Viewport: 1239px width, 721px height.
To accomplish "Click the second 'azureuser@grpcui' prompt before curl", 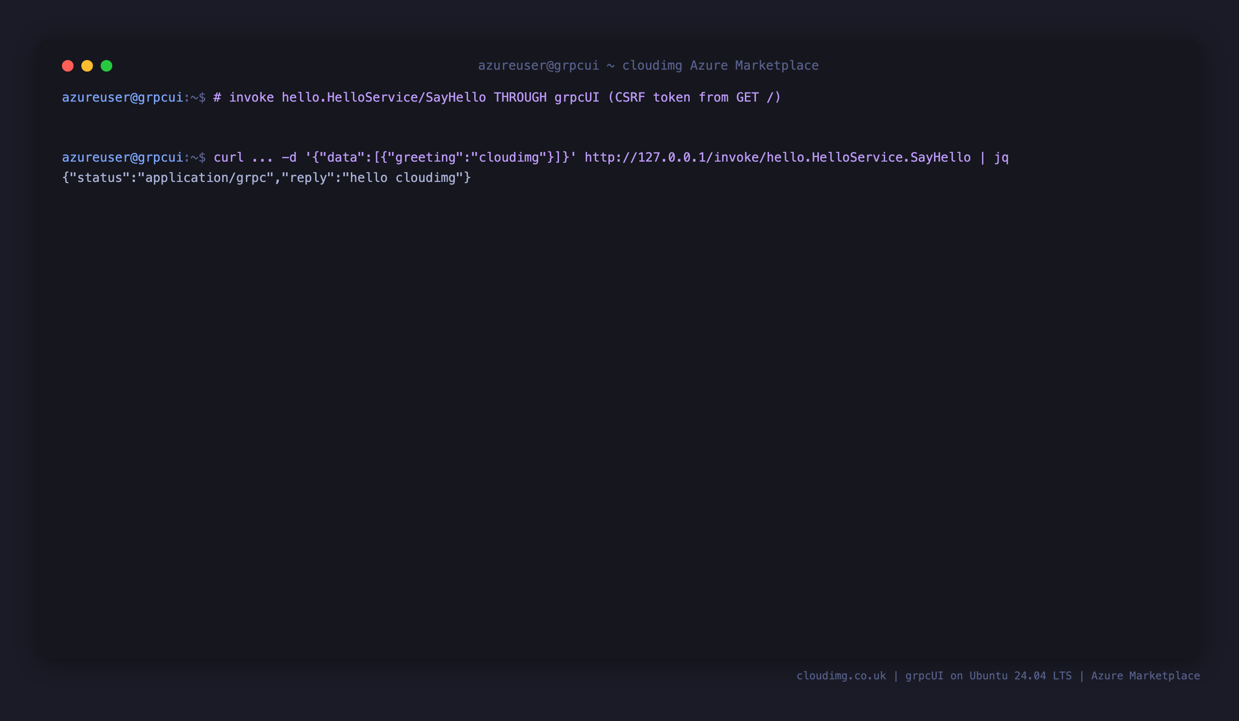I will (122, 157).
